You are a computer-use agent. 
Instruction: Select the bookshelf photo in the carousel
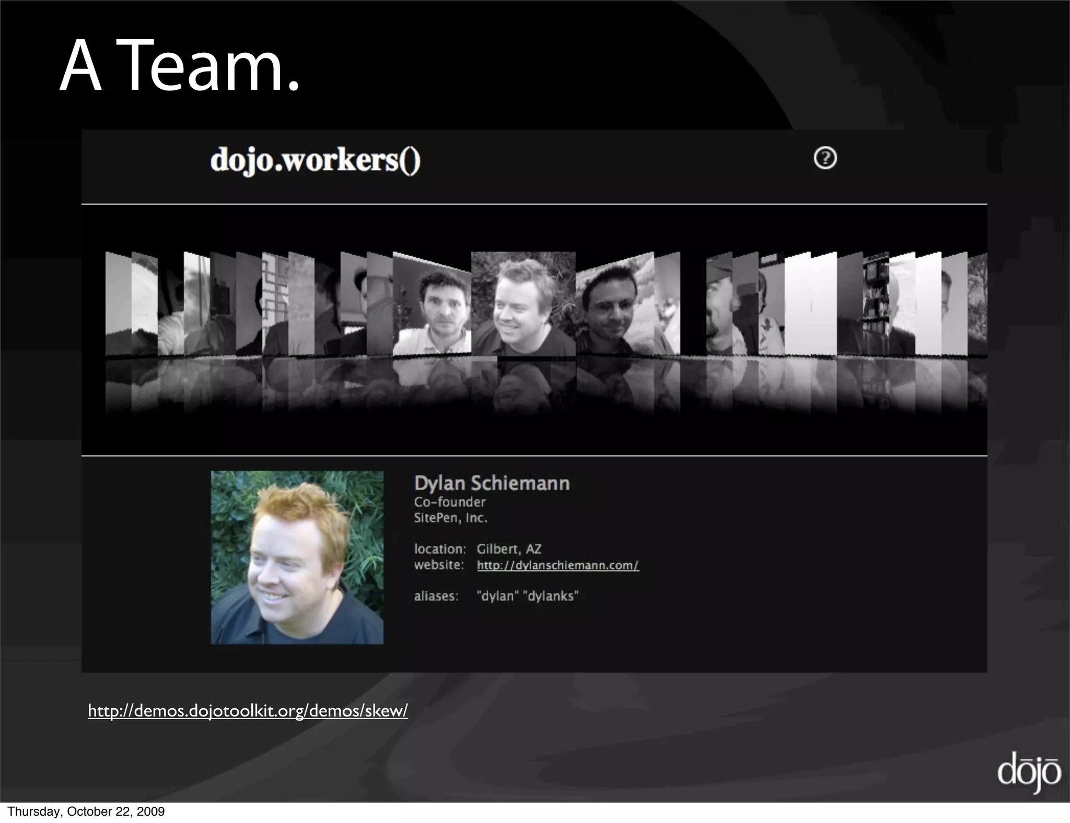tap(876, 304)
